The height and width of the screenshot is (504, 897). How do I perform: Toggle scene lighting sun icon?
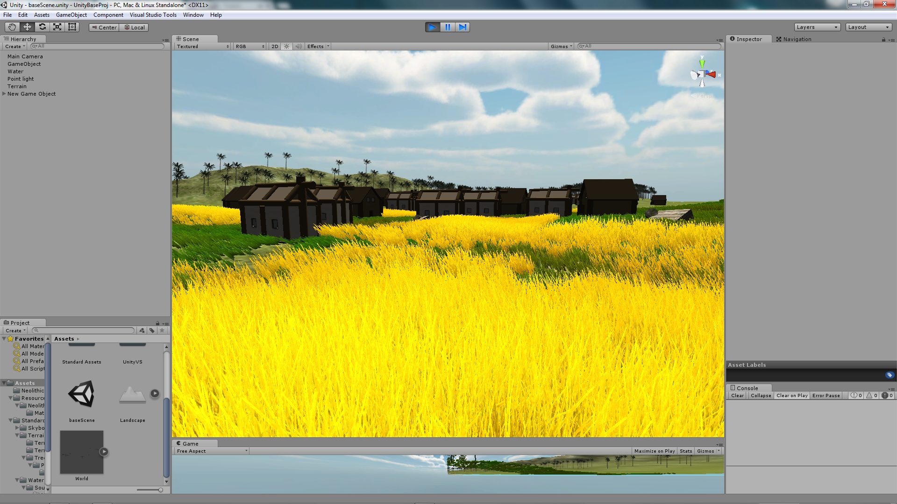pos(286,46)
